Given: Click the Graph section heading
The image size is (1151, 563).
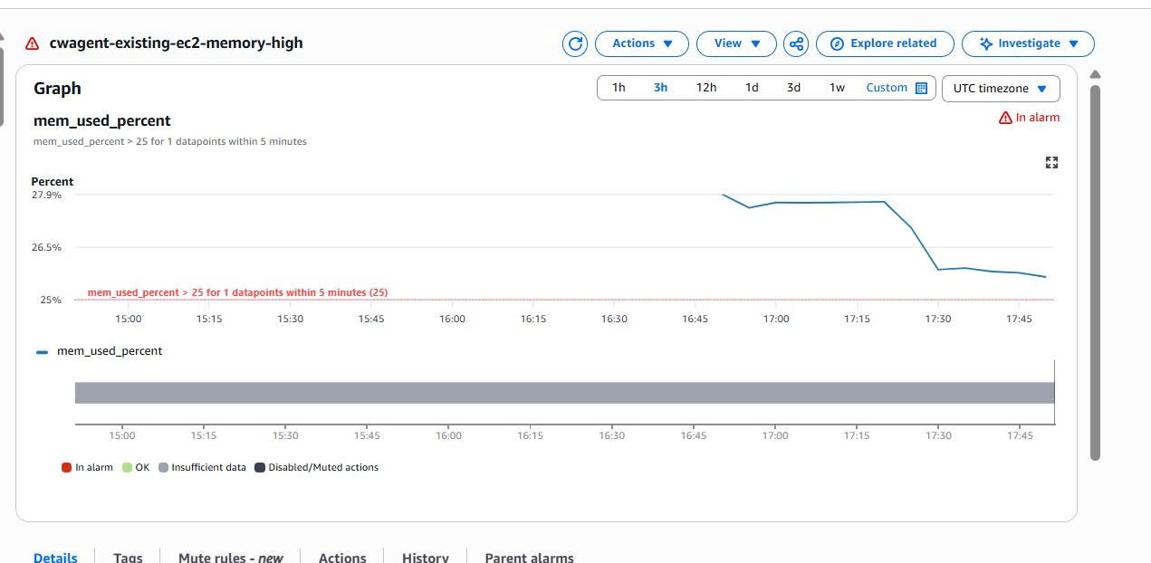Looking at the screenshot, I should (x=57, y=88).
